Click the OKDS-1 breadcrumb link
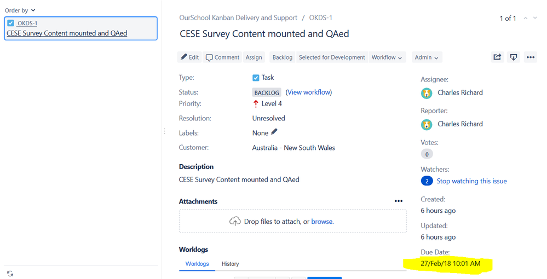This screenshot has width=547, height=279. click(321, 18)
